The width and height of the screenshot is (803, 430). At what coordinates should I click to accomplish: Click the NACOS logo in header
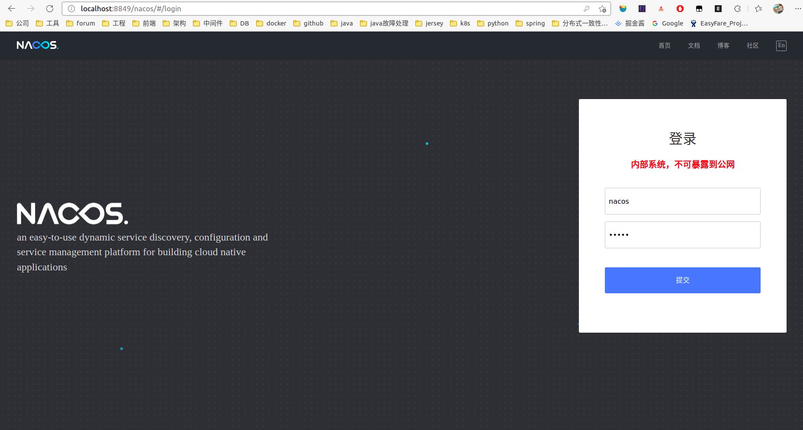[38, 45]
